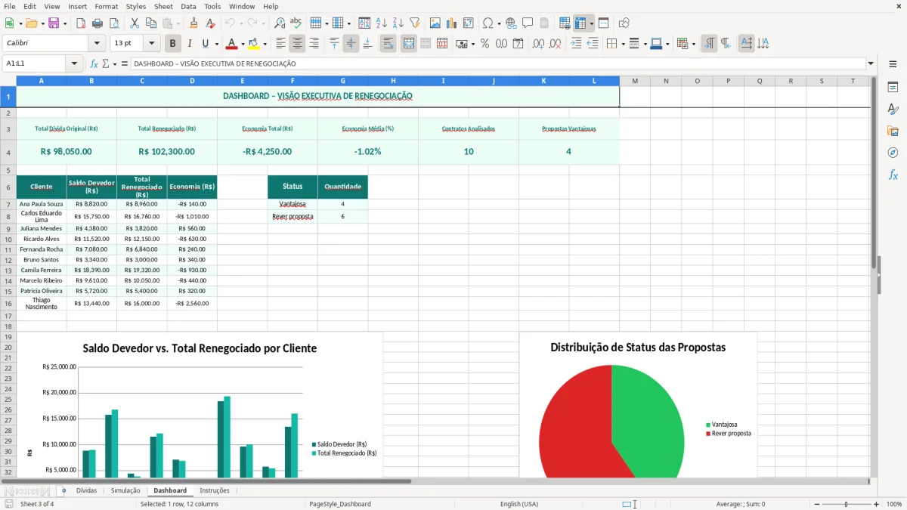This screenshot has width=907, height=510.
Task: Open the sidebar Navigator
Action: coord(893,153)
